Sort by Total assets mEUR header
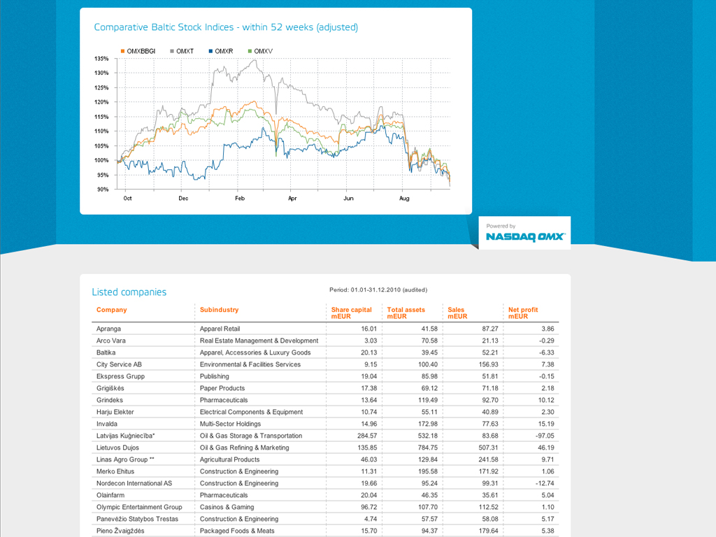 [x=406, y=313]
